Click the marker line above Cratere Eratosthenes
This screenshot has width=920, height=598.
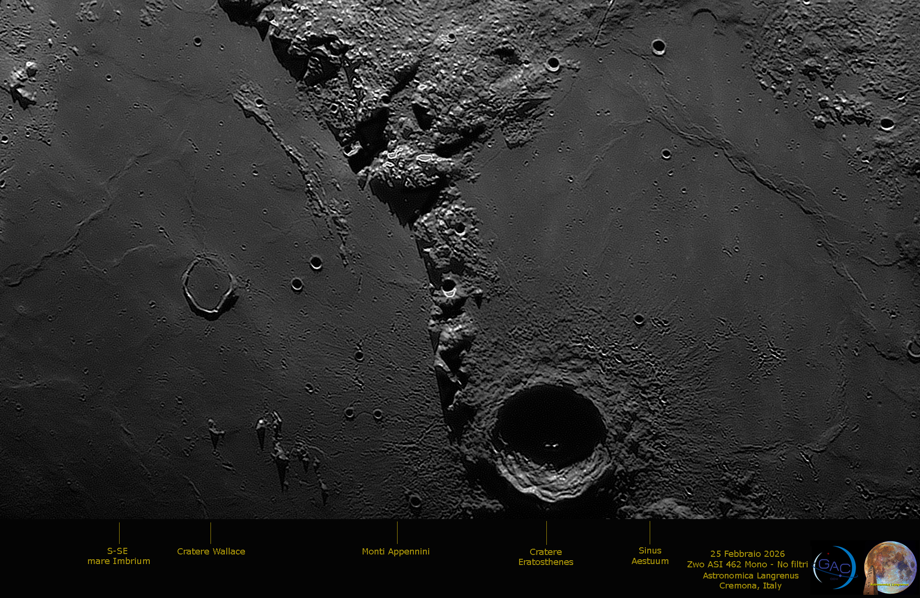(x=546, y=532)
